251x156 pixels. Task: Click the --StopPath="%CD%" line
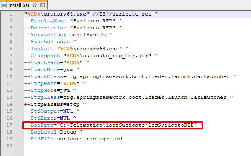(x=55, y=83)
